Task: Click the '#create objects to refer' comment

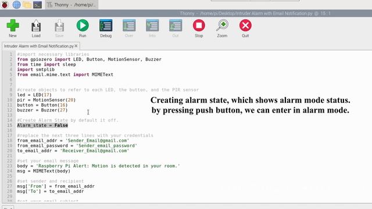Action: pyautogui.click(x=108, y=90)
